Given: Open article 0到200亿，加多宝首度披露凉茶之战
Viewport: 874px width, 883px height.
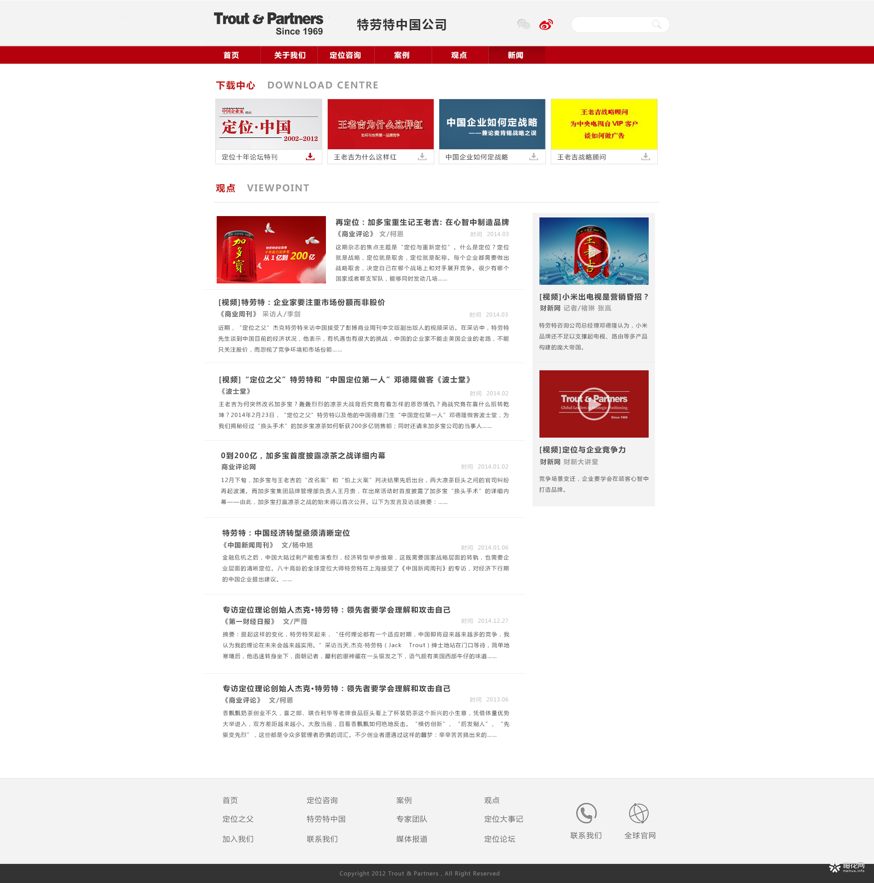Looking at the screenshot, I should pyautogui.click(x=303, y=455).
